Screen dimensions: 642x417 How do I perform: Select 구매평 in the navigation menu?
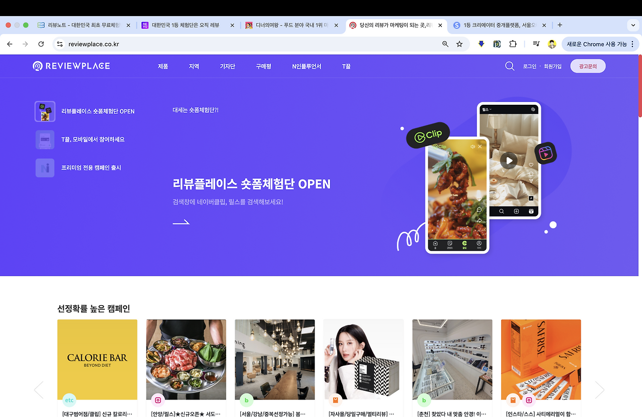tap(263, 66)
